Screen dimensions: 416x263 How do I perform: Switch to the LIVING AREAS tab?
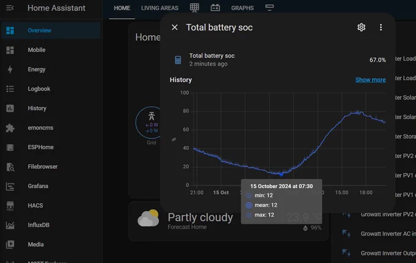tap(160, 8)
